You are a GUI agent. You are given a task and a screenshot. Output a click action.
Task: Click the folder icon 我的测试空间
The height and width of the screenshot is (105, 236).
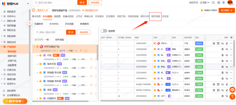pos(83,10)
